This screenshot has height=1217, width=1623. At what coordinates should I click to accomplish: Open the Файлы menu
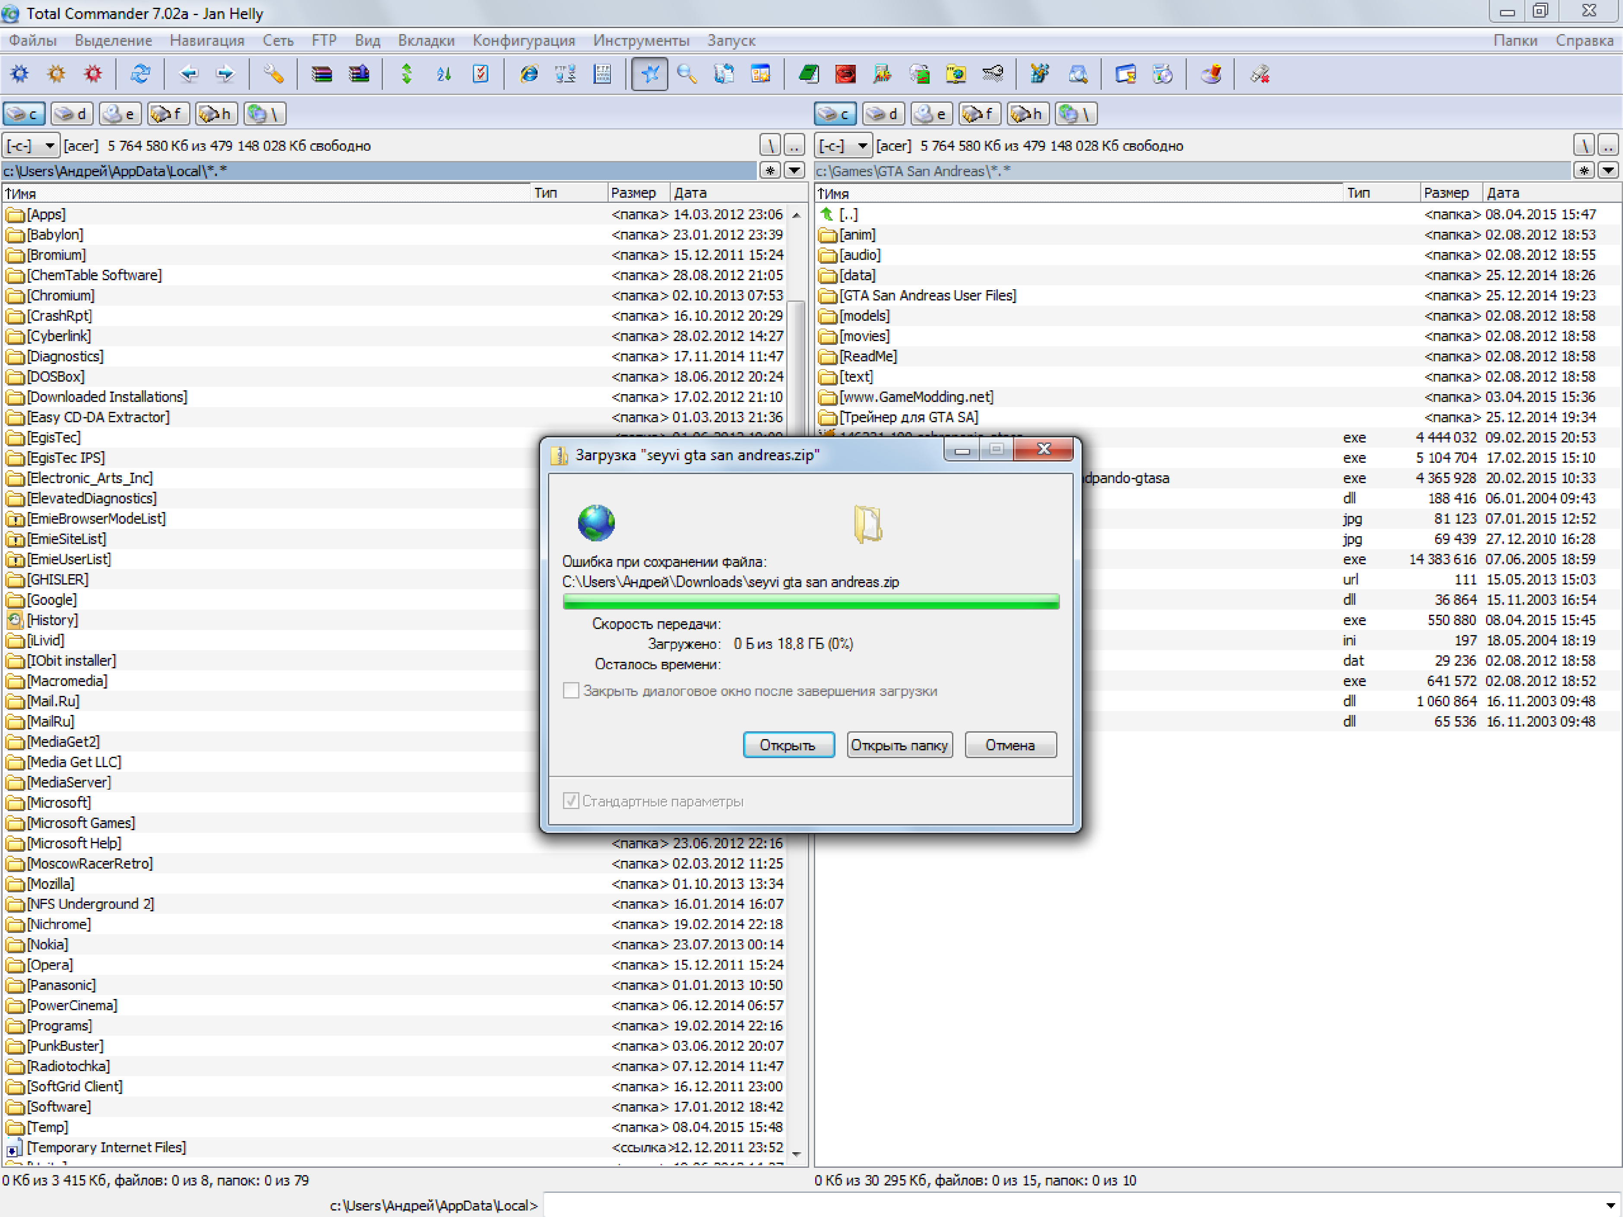pos(32,40)
